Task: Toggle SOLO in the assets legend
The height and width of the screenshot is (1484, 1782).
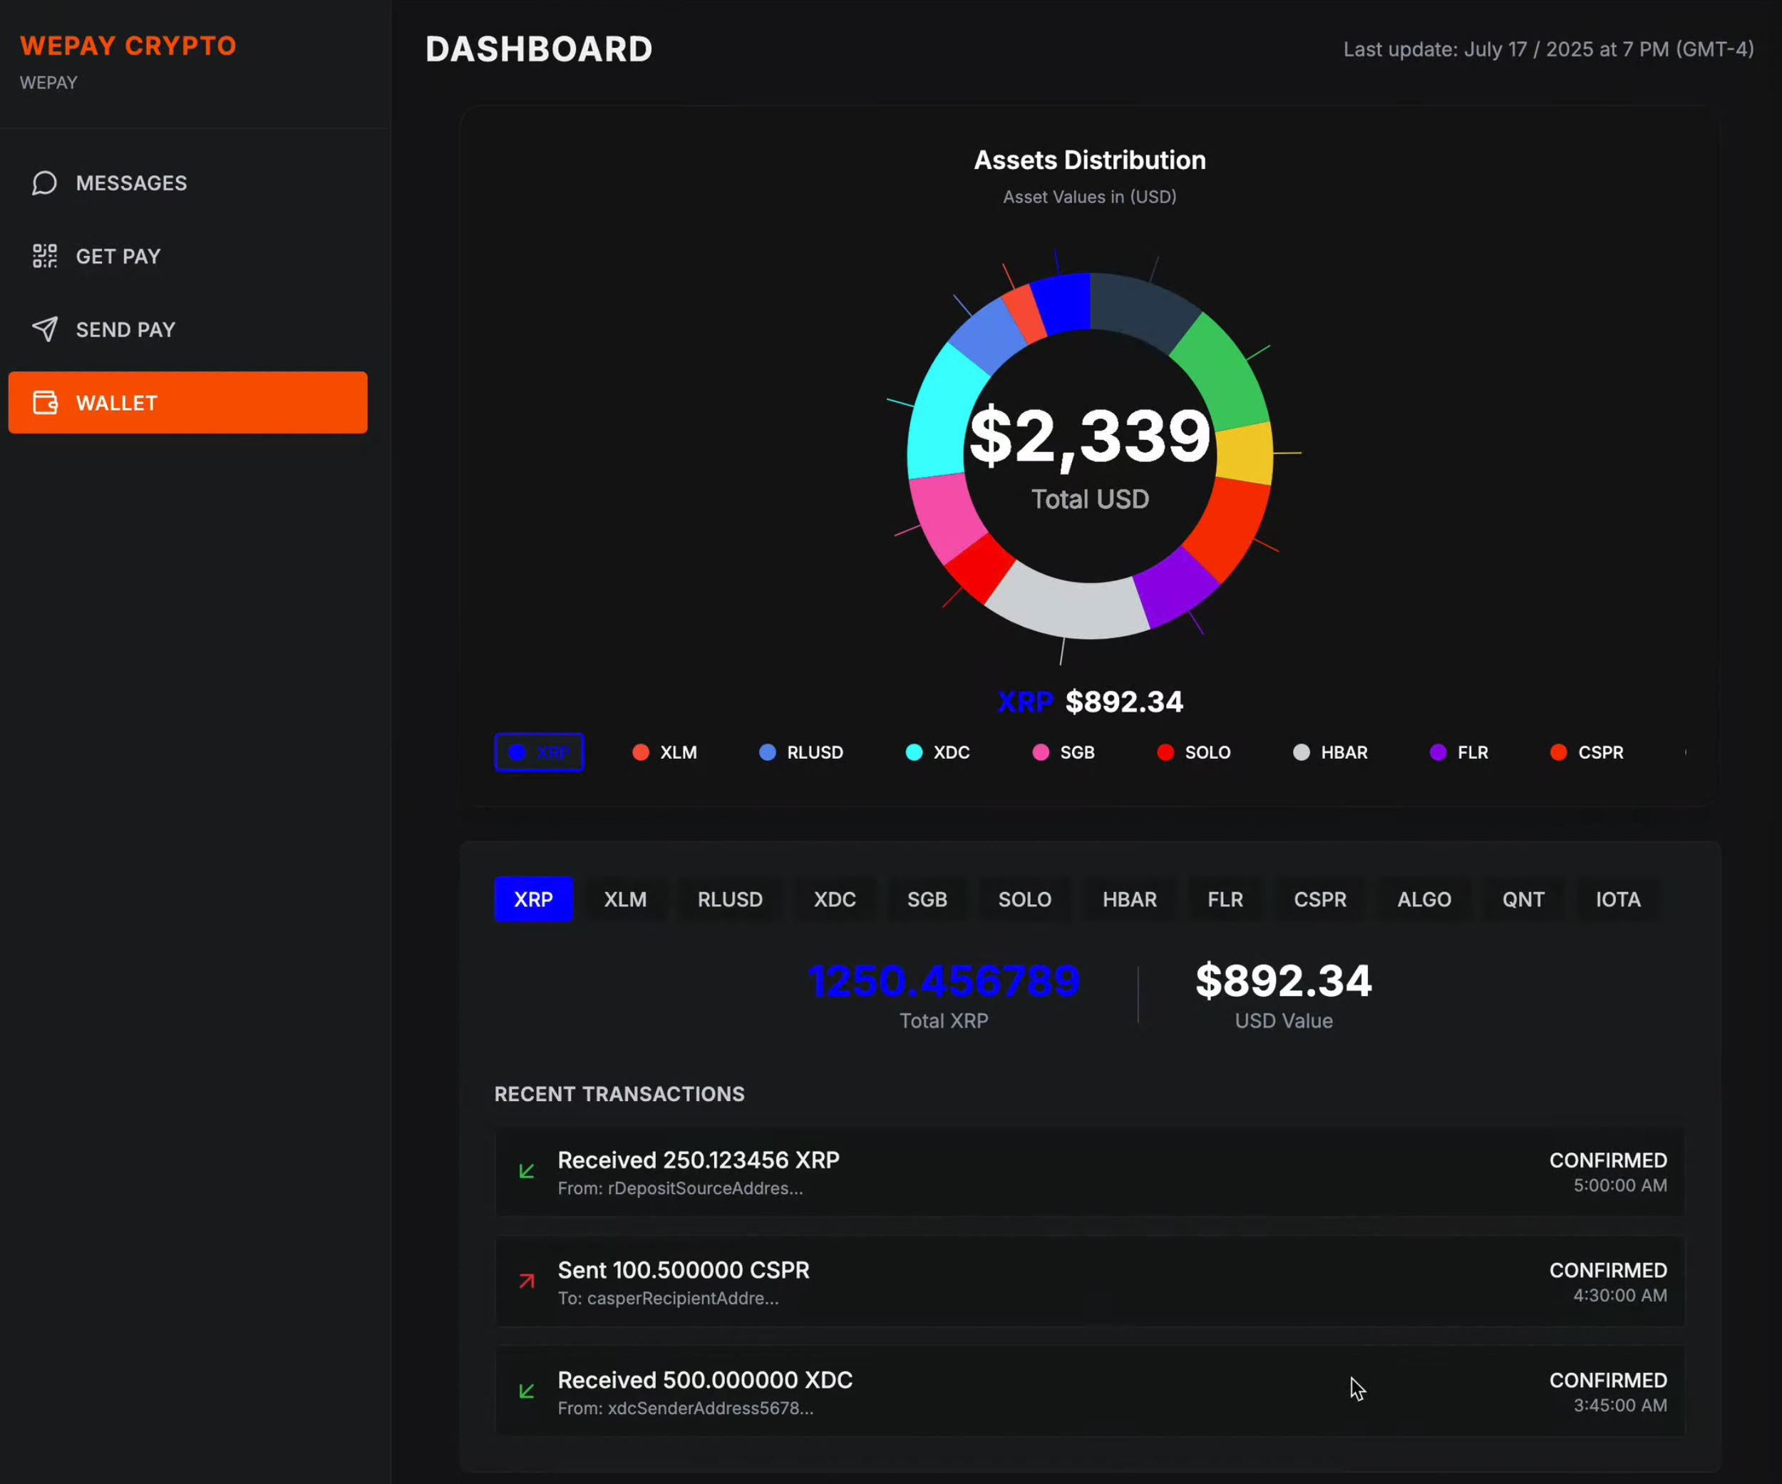Action: pyautogui.click(x=1193, y=752)
